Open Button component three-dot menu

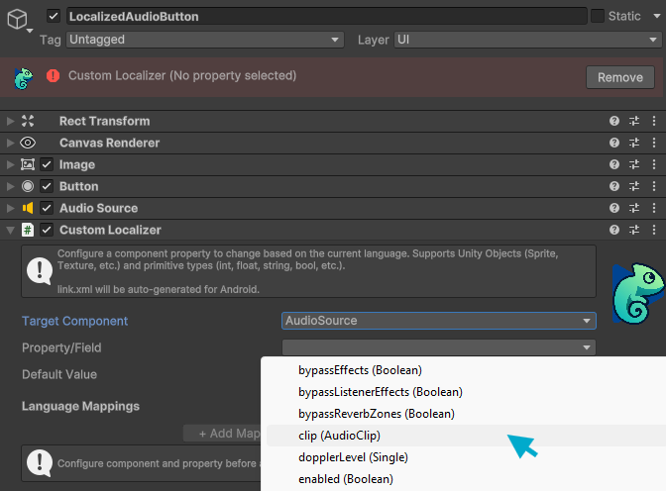654,186
